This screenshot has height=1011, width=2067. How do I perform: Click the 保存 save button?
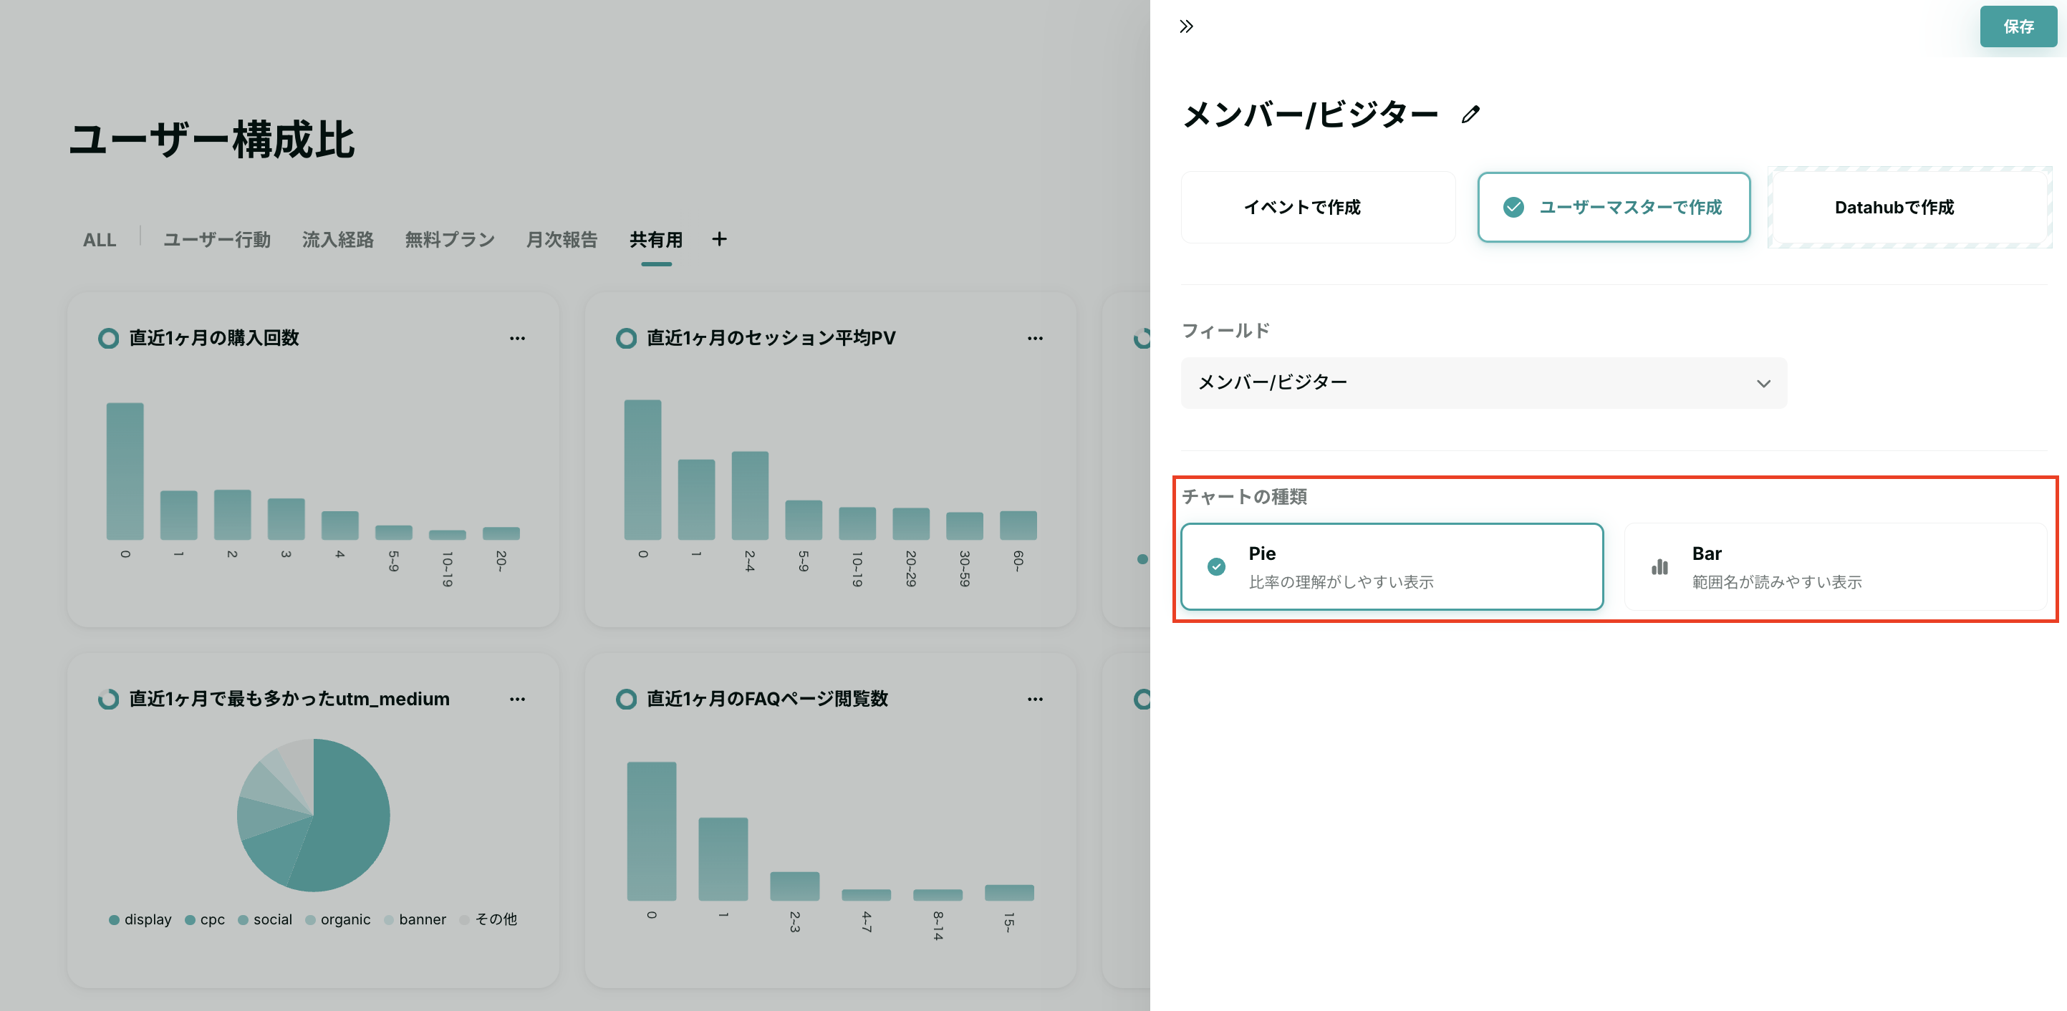tap(2018, 26)
